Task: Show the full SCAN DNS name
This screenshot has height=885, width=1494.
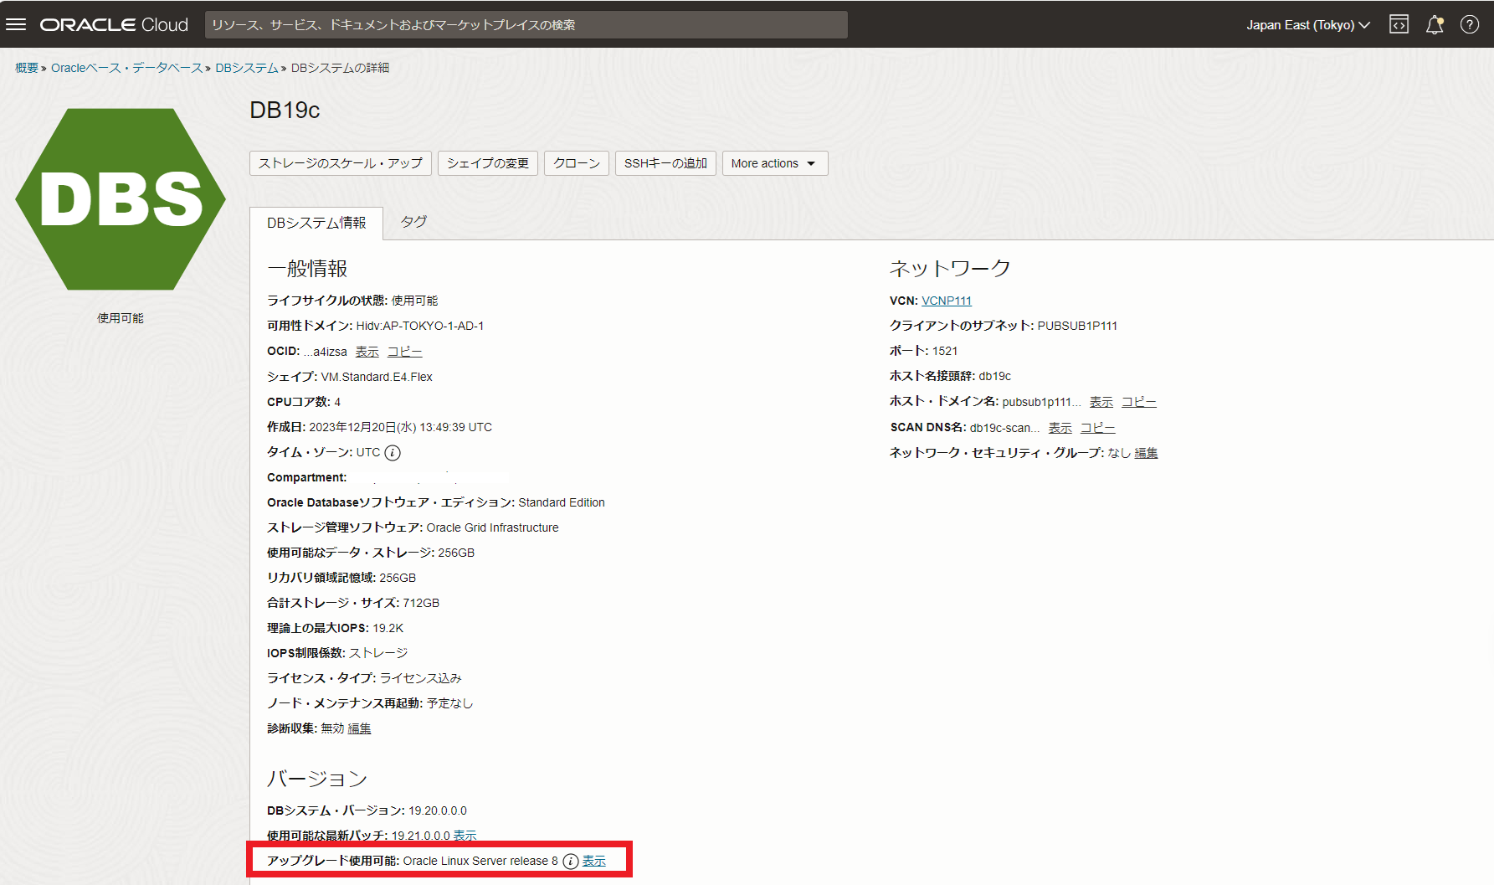Action: point(1060,428)
